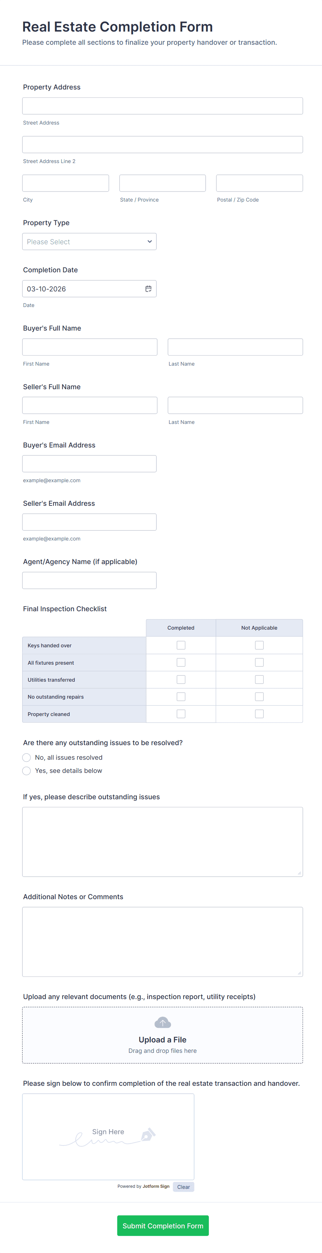Click Additional Notes or Comments textarea
322x1253 pixels.
(x=163, y=942)
